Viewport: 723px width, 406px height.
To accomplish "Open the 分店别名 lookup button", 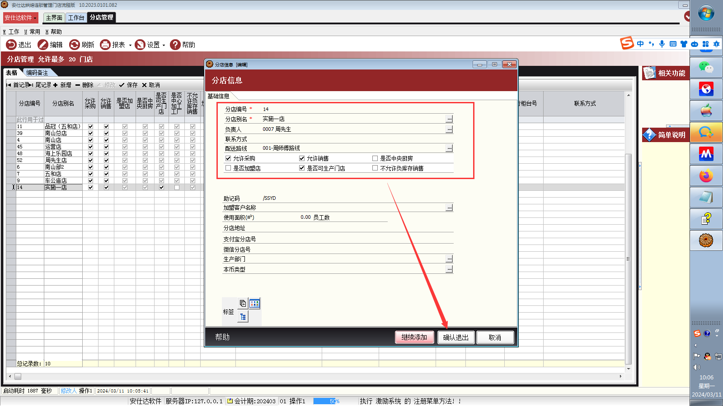I will 449,119.
